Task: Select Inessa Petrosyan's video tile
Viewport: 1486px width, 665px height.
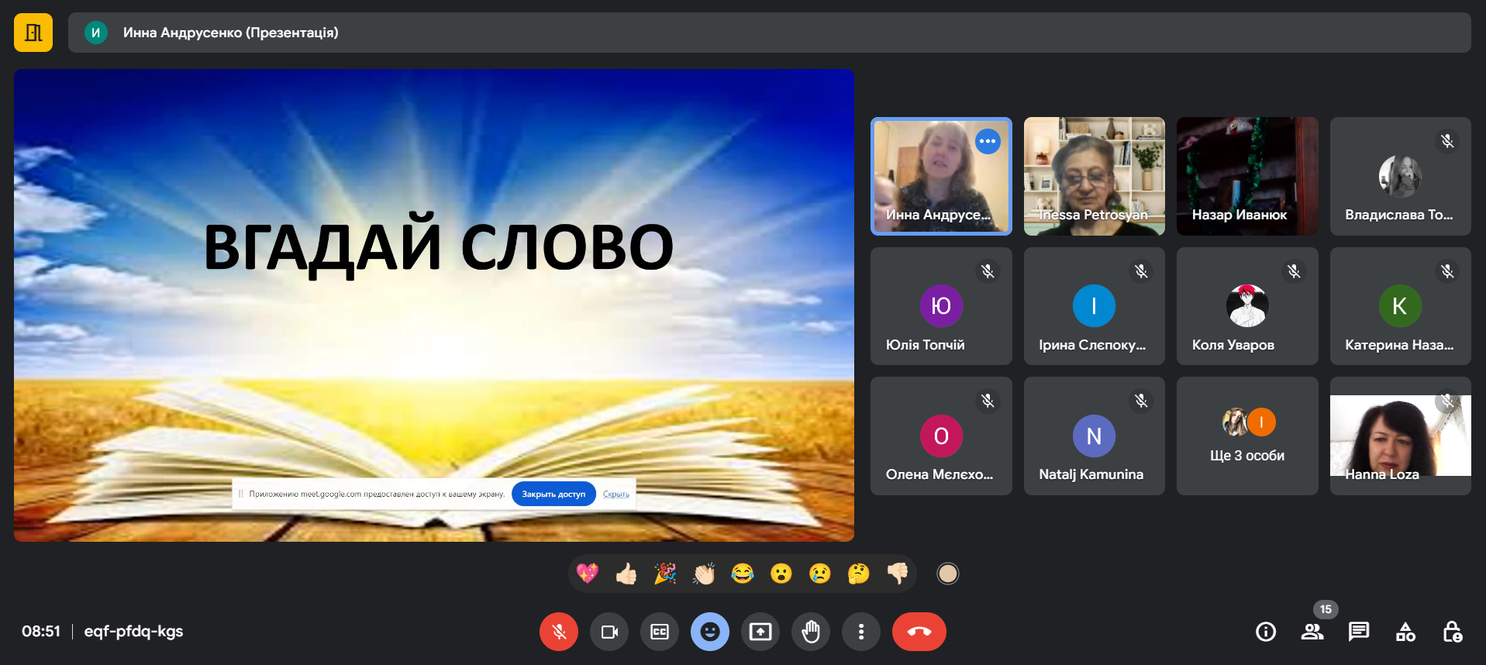Action: pos(1094,176)
